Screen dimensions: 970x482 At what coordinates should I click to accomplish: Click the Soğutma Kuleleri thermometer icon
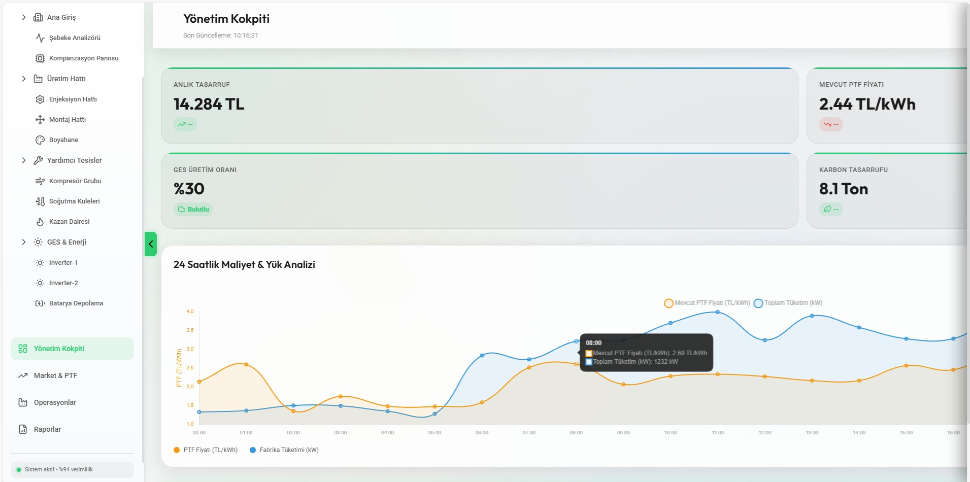click(40, 201)
